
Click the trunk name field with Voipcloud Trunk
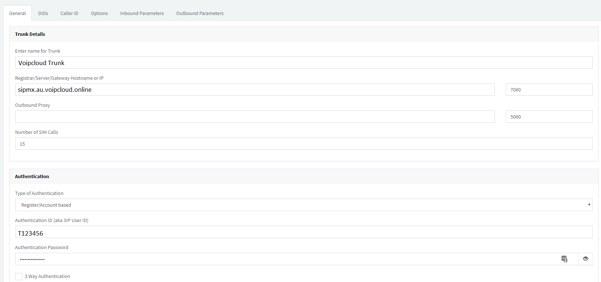(x=304, y=63)
